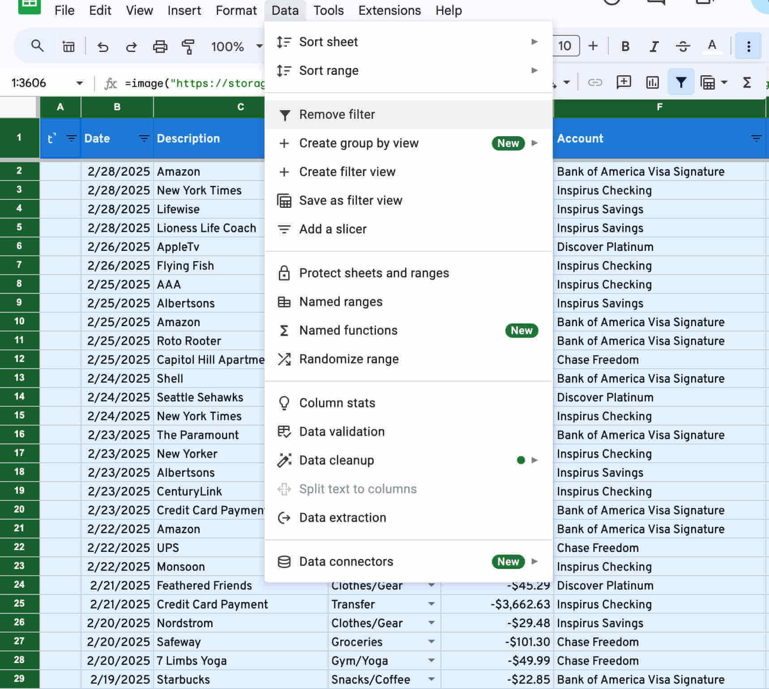Toggle the filter funnel toolbar button
Image resolution: width=769 pixels, height=689 pixels.
(x=681, y=82)
